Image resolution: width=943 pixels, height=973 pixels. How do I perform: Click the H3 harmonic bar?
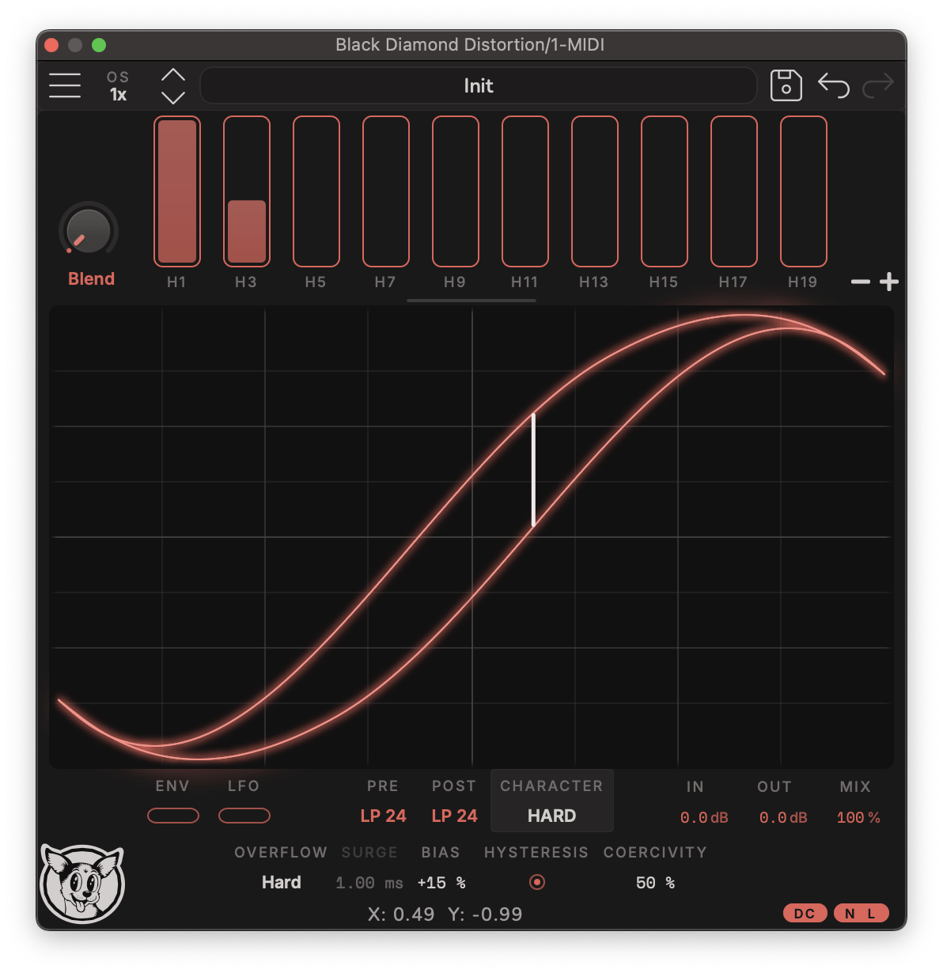coord(247,191)
